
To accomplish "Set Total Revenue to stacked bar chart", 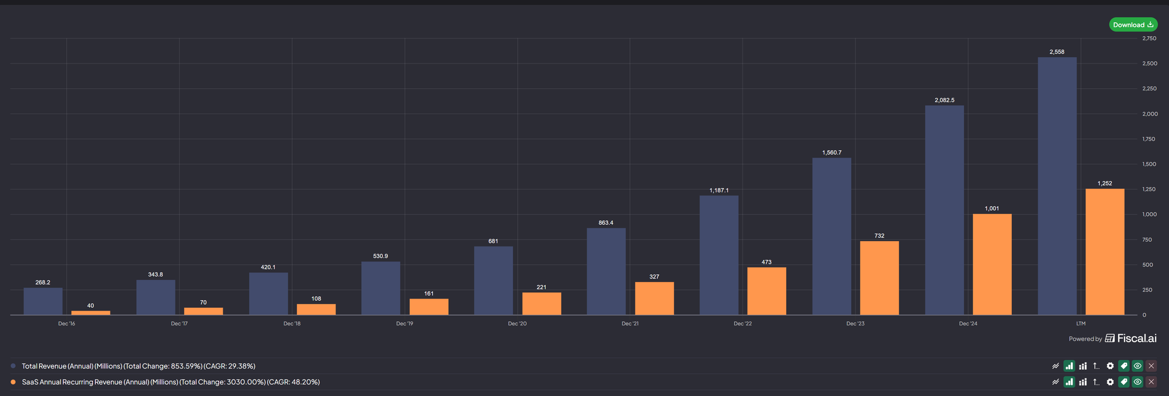I will [1082, 366].
